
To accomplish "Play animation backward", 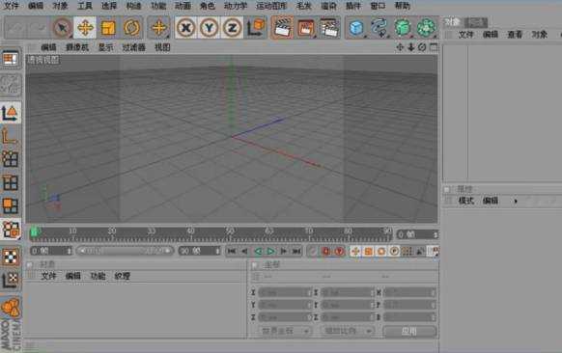I will [x=258, y=252].
